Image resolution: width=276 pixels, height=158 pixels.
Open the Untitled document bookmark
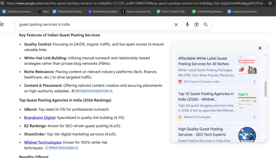tap(17, 12)
